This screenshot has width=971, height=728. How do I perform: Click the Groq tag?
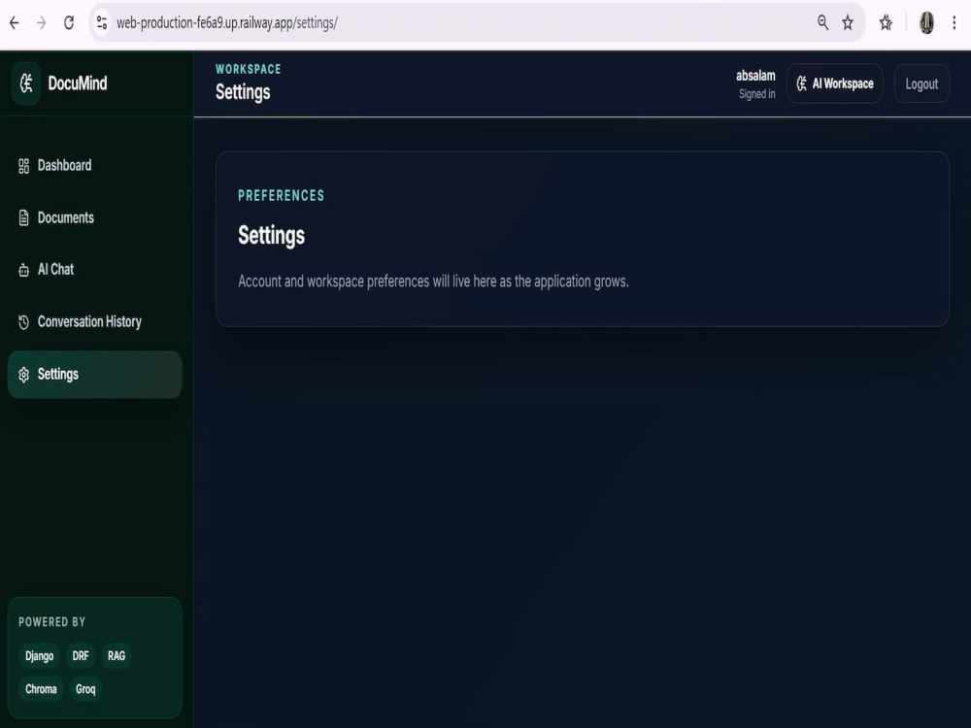click(x=85, y=689)
